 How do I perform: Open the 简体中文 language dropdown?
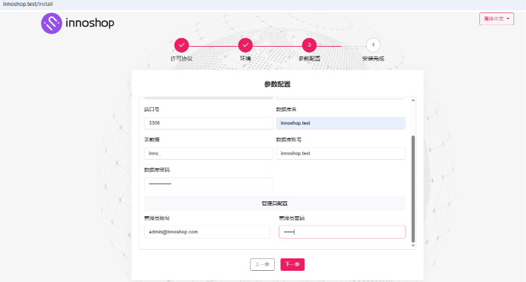[496, 19]
